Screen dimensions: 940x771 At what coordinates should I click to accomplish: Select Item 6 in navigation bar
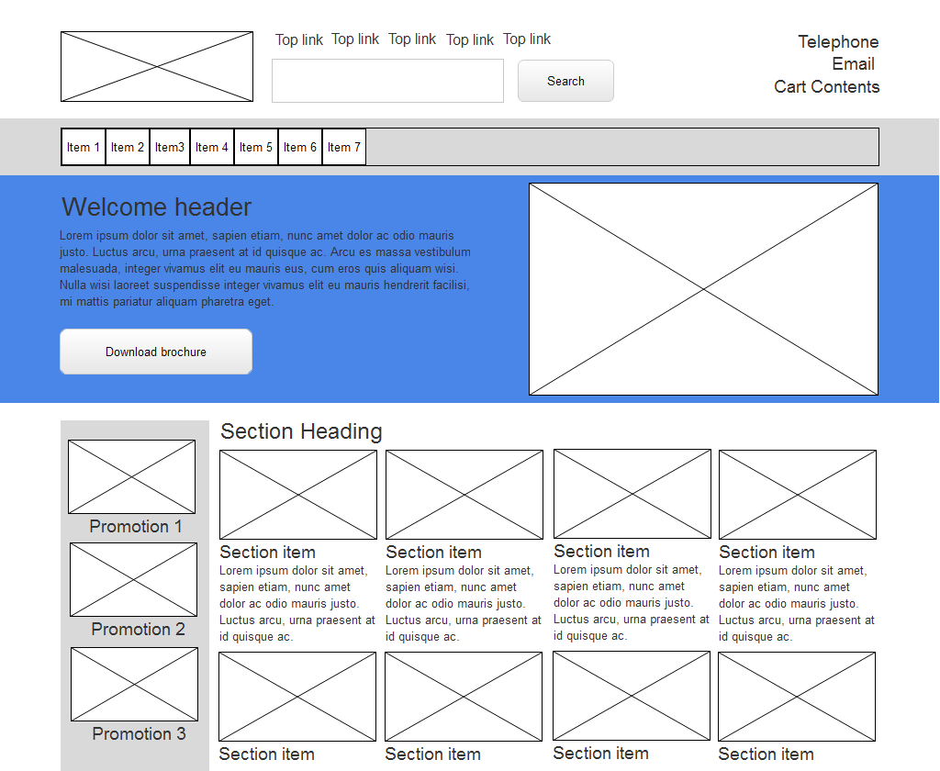300,147
